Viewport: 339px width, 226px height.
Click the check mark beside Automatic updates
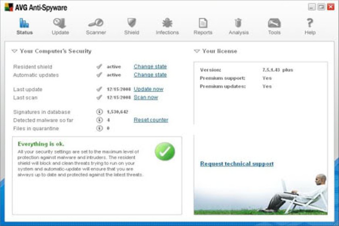tap(99, 75)
